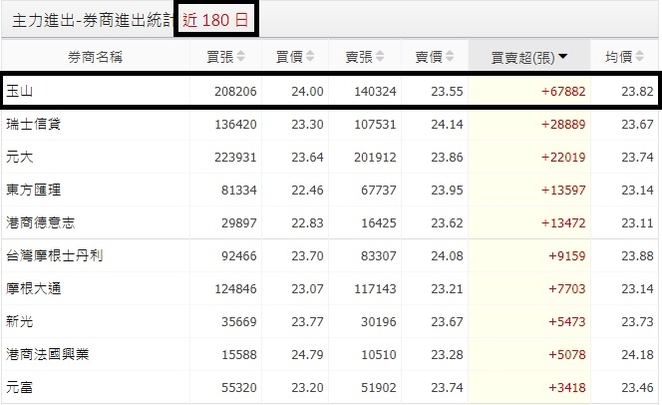Click 港商法國興業 buy price 24.79
662x405 pixels.
(x=307, y=355)
